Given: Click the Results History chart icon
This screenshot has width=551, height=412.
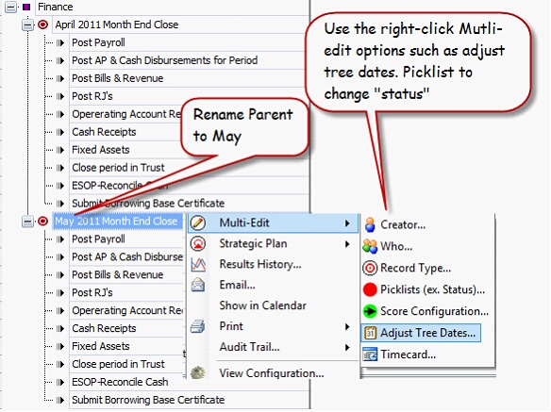Looking at the screenshot, I should (198, 264).
